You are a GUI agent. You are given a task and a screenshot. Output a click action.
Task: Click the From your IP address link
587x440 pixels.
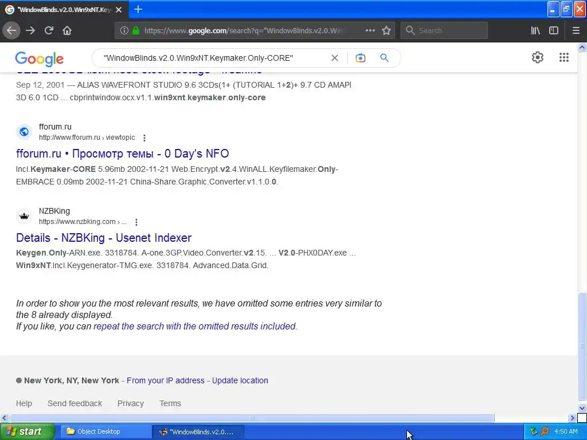166,380
